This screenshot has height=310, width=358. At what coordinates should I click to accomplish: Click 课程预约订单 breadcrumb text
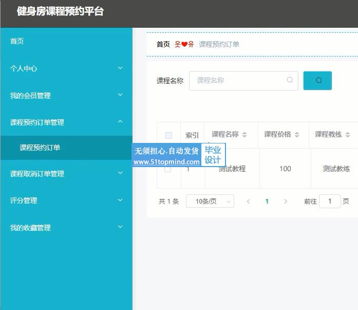coord(219,44)
